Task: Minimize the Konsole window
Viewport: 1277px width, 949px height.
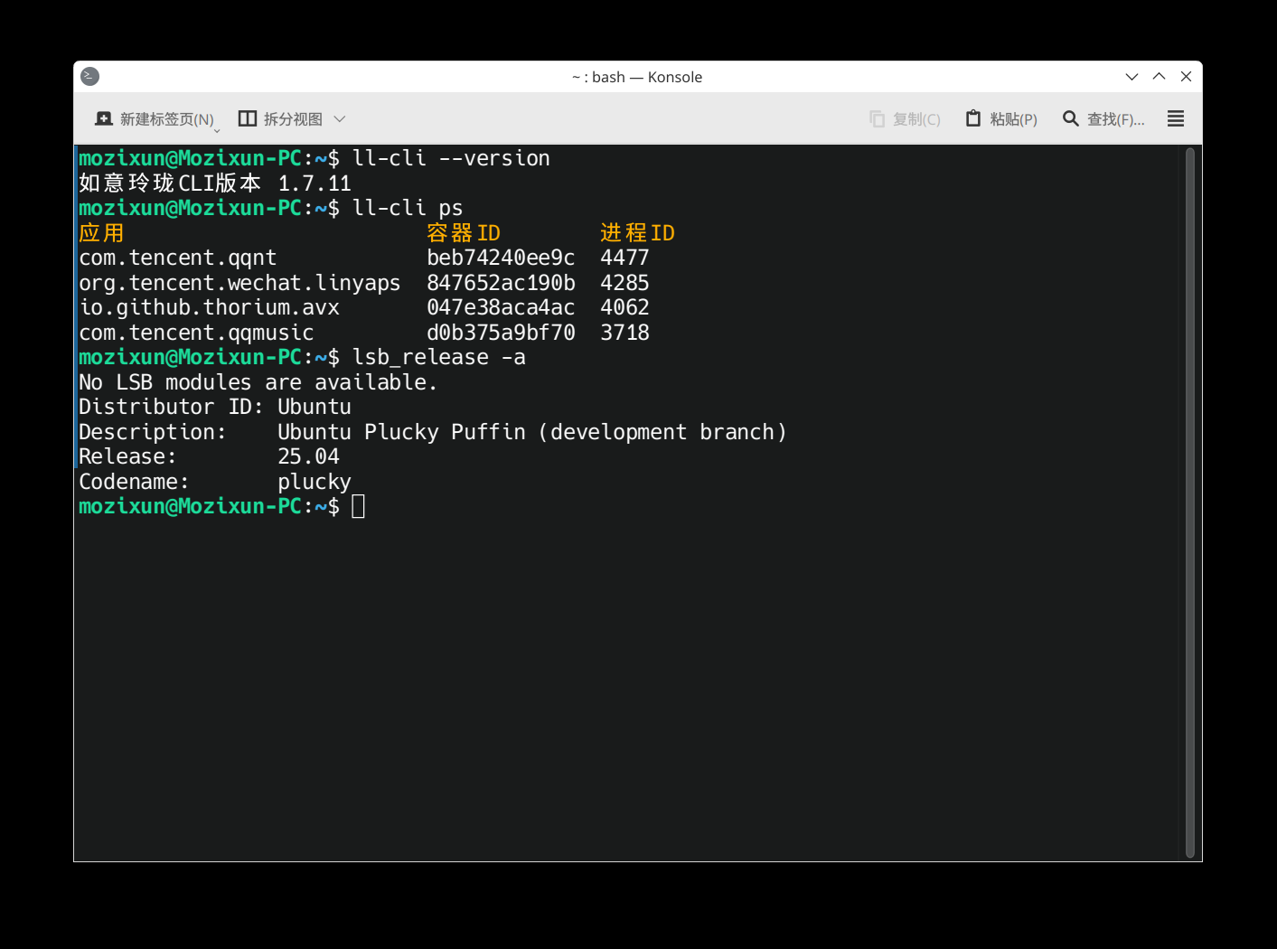Action: coord(1131,77)
